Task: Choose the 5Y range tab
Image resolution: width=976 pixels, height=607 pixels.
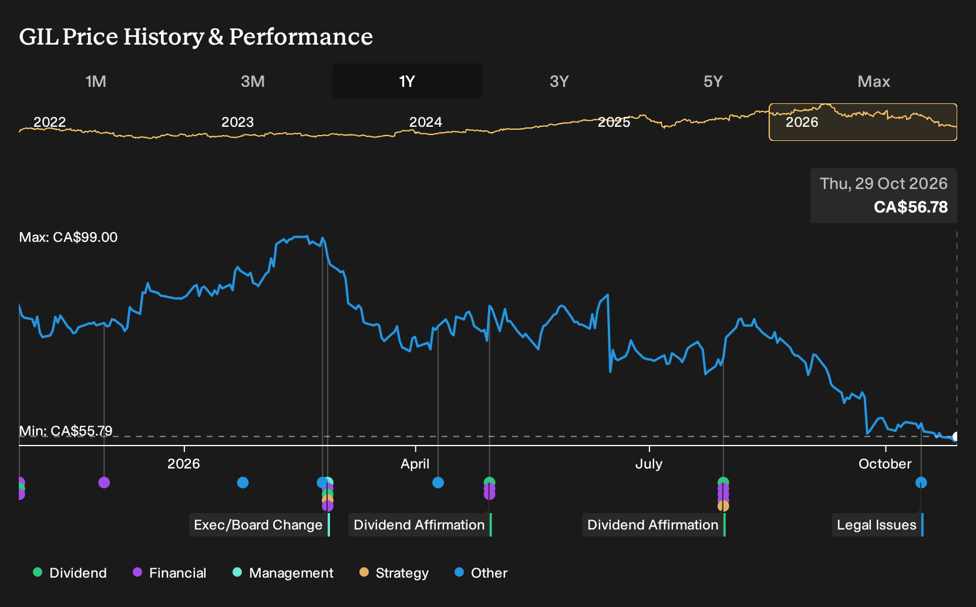Action: pyautogui.click(x=713, y=81)
